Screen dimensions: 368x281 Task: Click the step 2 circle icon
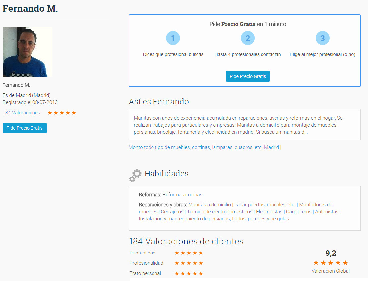248,38
